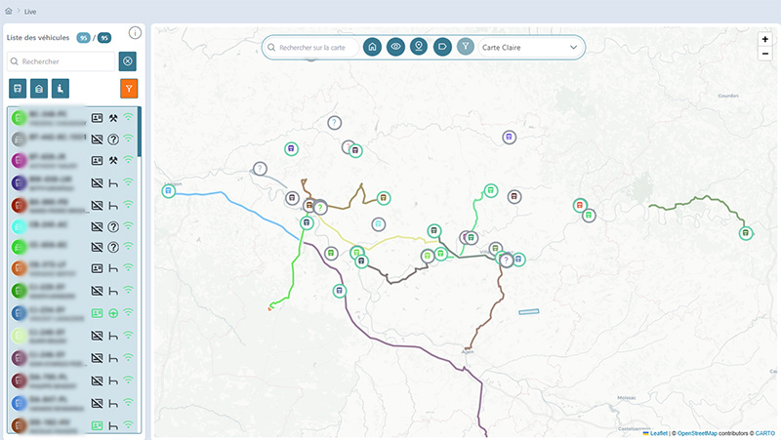Open the info icon in vehicle panel
The width and height of the screenshot is (781, 440).
135,33
